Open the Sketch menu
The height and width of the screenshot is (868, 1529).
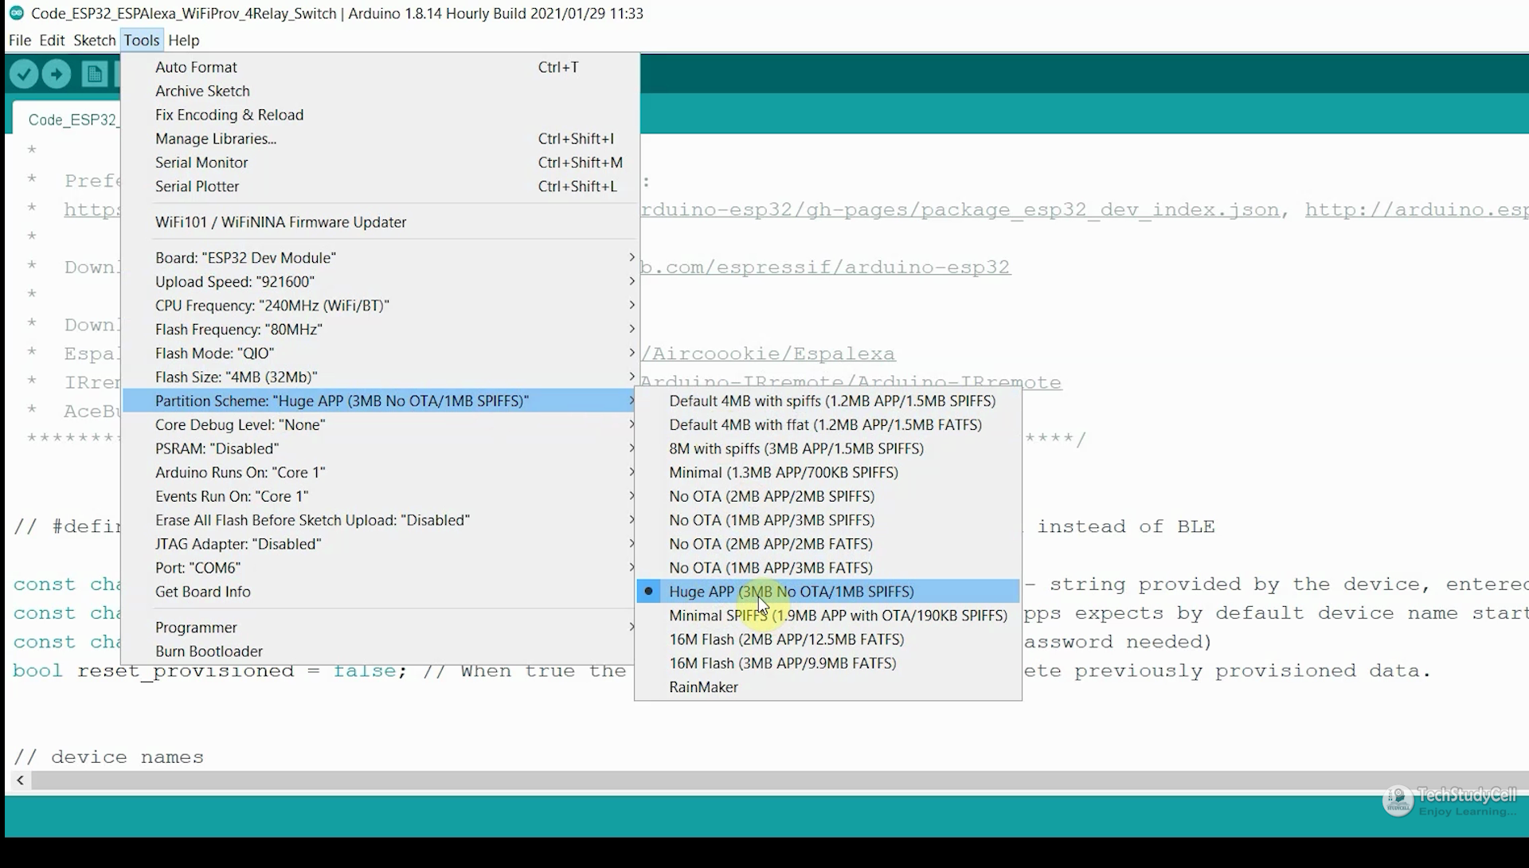[x=94, y=40]
